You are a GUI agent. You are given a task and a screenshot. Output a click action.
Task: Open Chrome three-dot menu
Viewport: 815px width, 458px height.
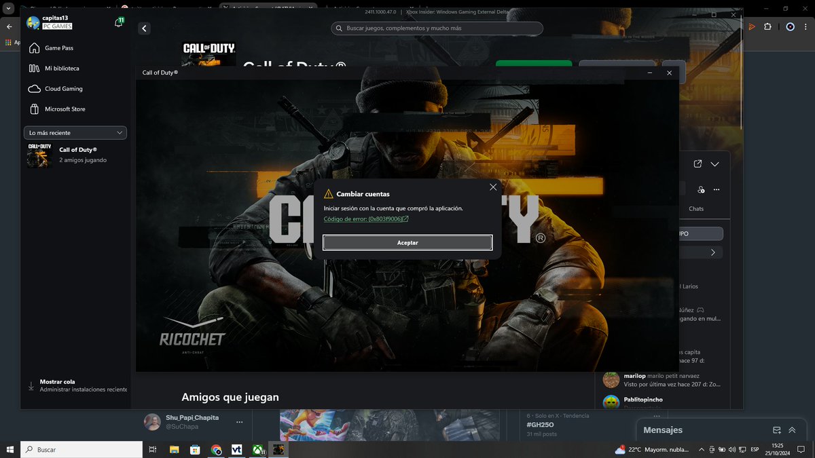806,27
